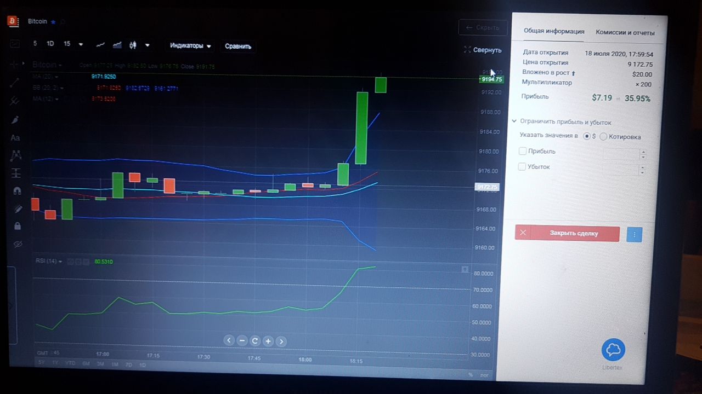Select the pencil edit mode icon
The image size is (702, 394).
[18, 208]
